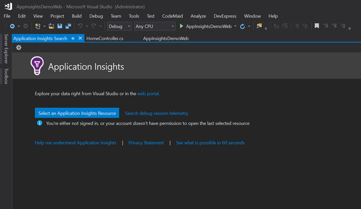Open the Redo history dropdown arrow

(100, 26)
